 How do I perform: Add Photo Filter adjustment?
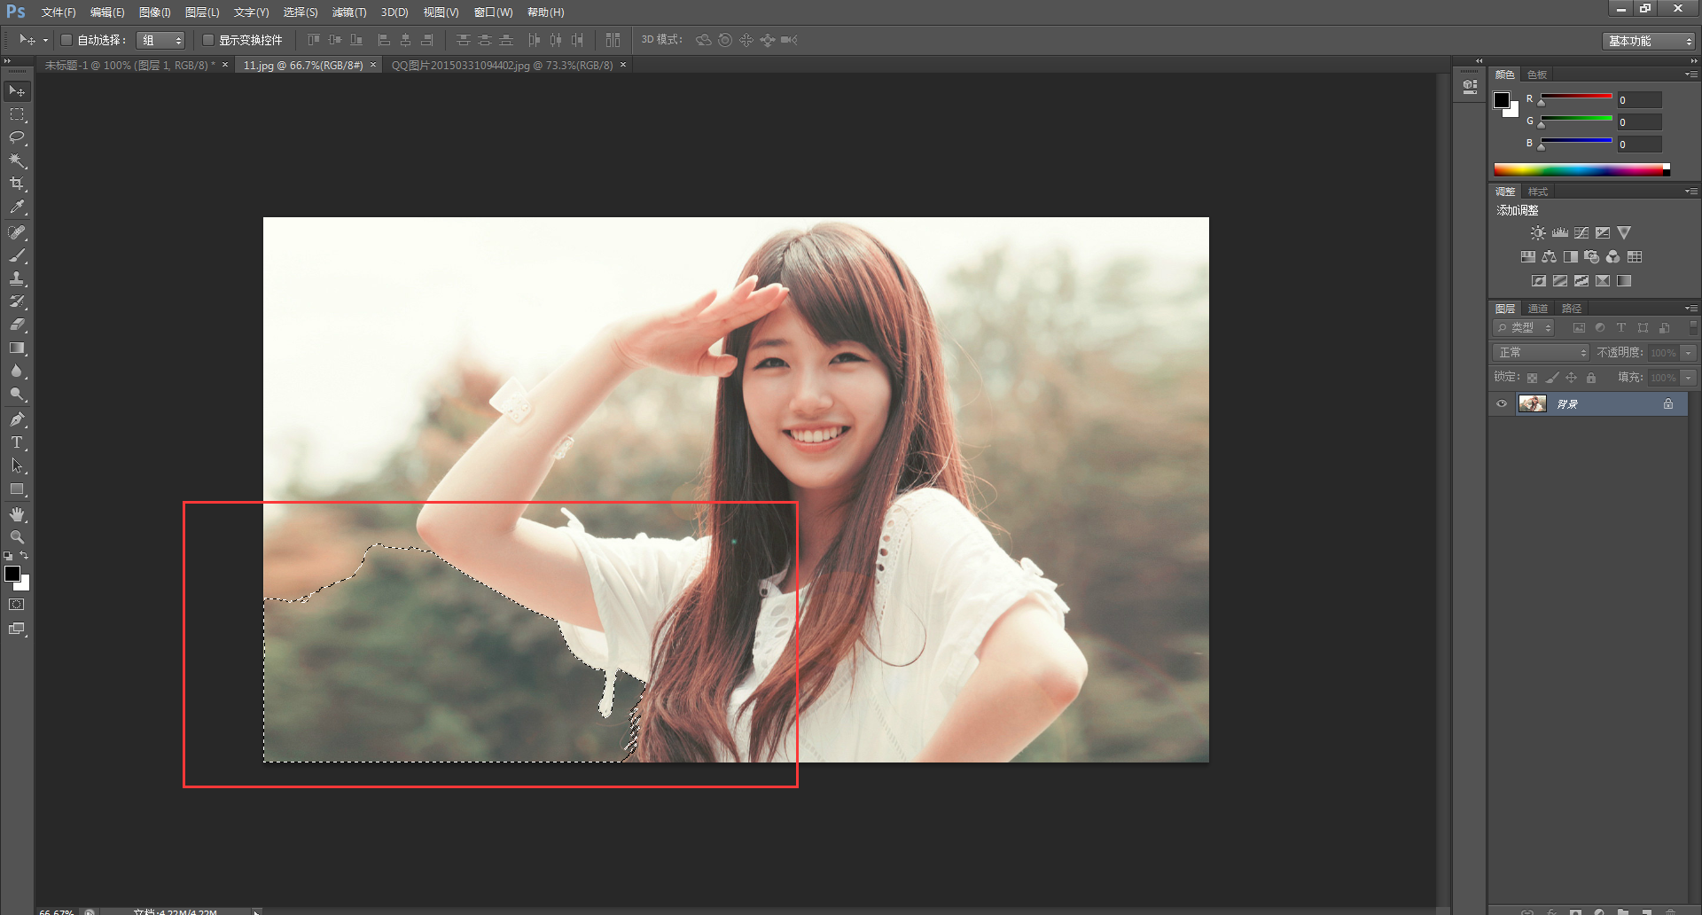(1592, 257)
